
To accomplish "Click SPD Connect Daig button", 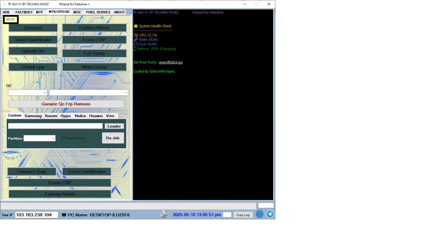I will point(32,172).
